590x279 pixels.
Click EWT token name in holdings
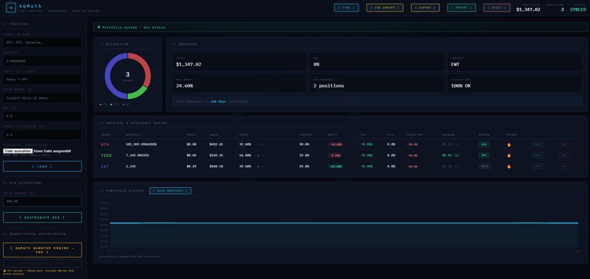click(105, 166)
